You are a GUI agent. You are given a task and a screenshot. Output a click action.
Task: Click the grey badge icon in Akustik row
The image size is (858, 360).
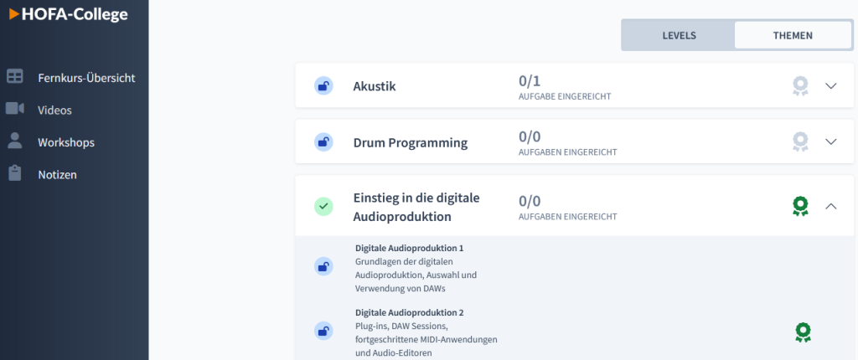(x=800, y=86)
